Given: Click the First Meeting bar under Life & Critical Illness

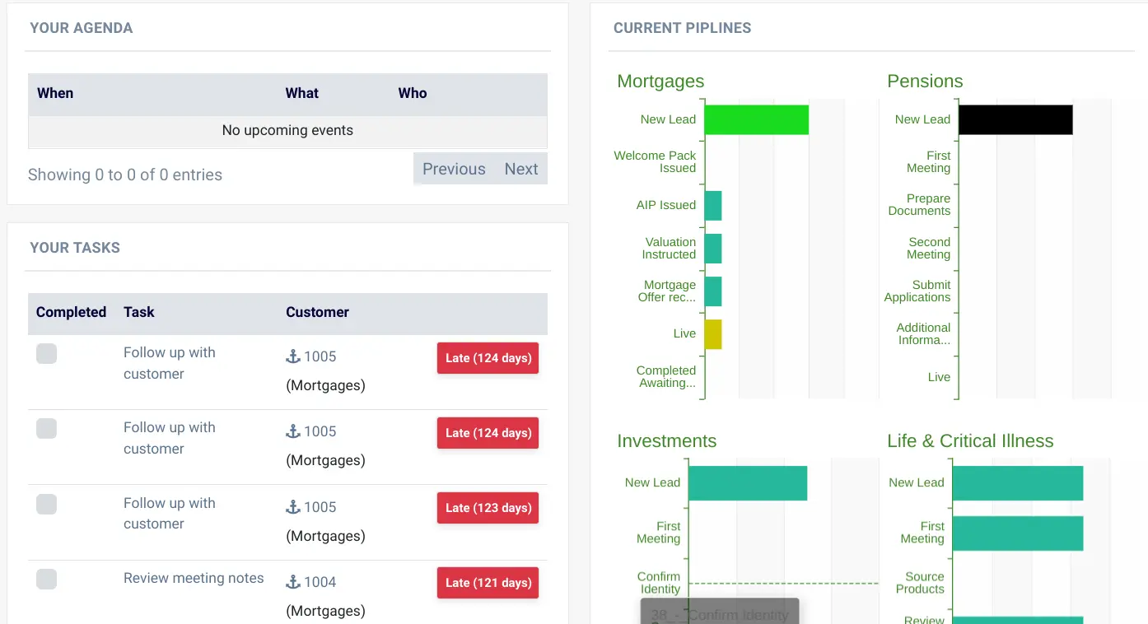Looking at the screenshot, I should (1017, 533).
